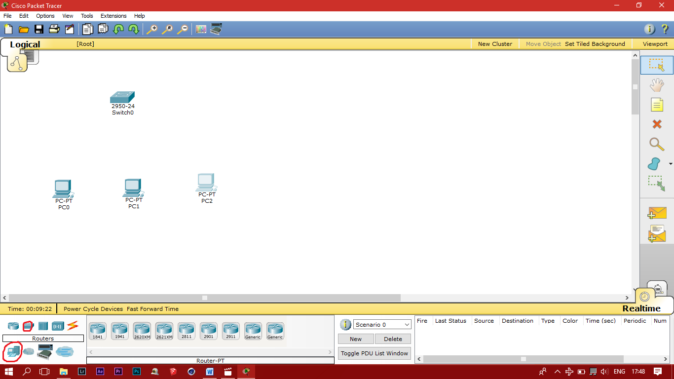The image size is (674, 379).
Task: Activate the Select tool in the right panel
Action: tap(657, 65)
